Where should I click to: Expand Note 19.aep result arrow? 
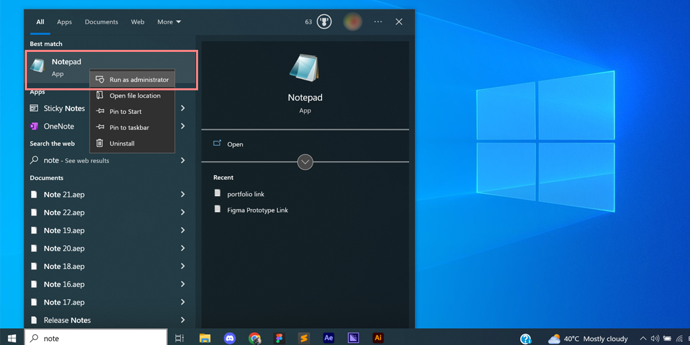click(183, 230)
